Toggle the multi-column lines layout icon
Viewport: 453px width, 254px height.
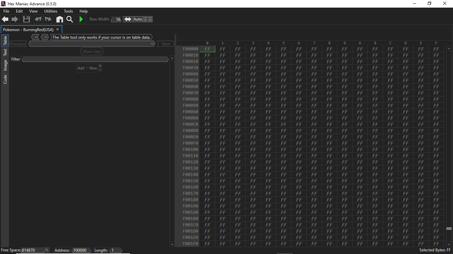click(x=148, y=19)
